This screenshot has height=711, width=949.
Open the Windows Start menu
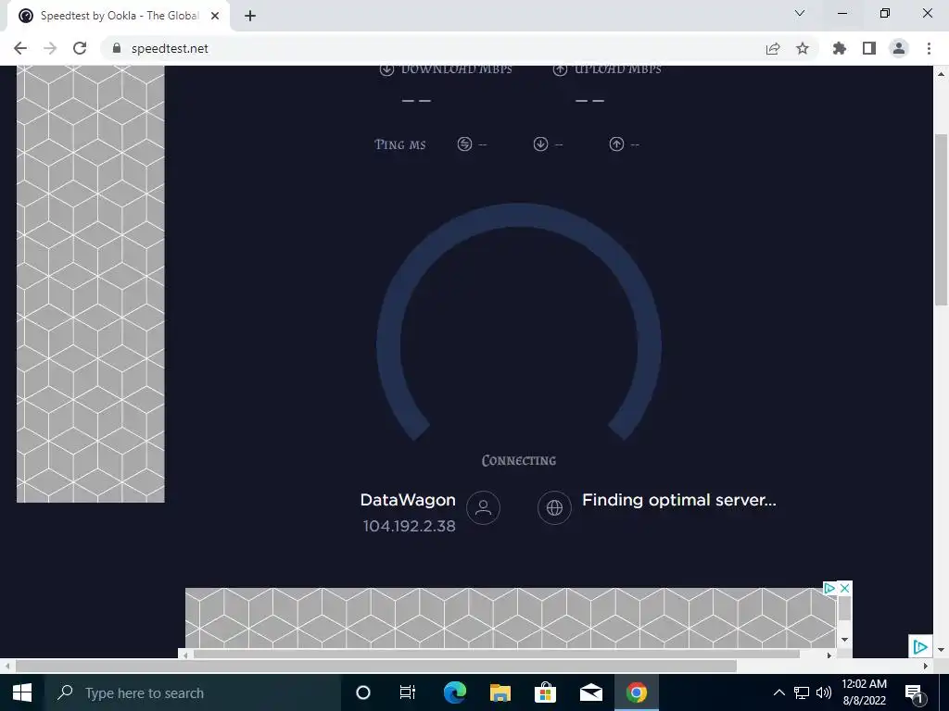point(22,692)
